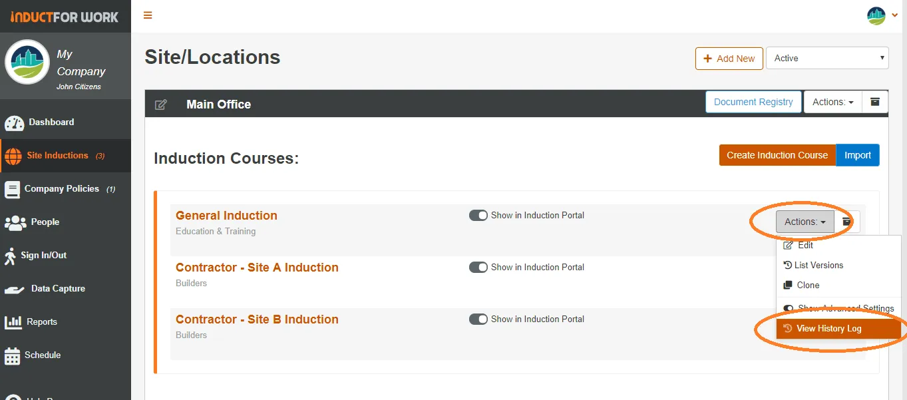Click the Reports bar chart icon
This screenshot has width=907, height=400.
click(x=13, y=323)
